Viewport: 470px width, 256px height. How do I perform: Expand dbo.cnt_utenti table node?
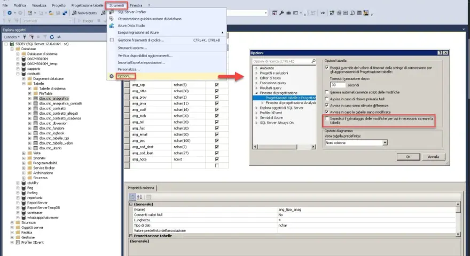pos(30,148)
